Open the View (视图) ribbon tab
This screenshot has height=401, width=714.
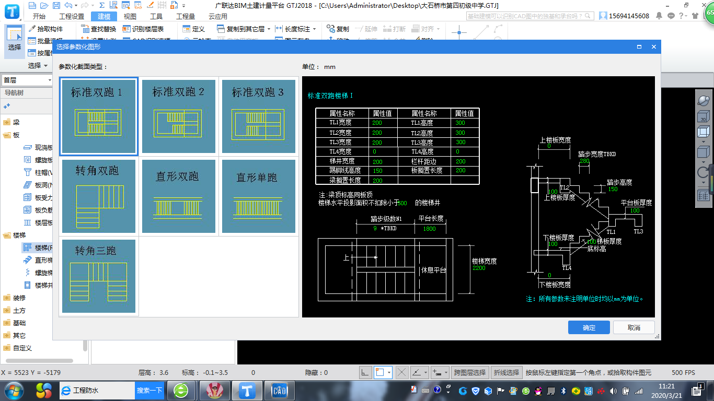(130, 16)
